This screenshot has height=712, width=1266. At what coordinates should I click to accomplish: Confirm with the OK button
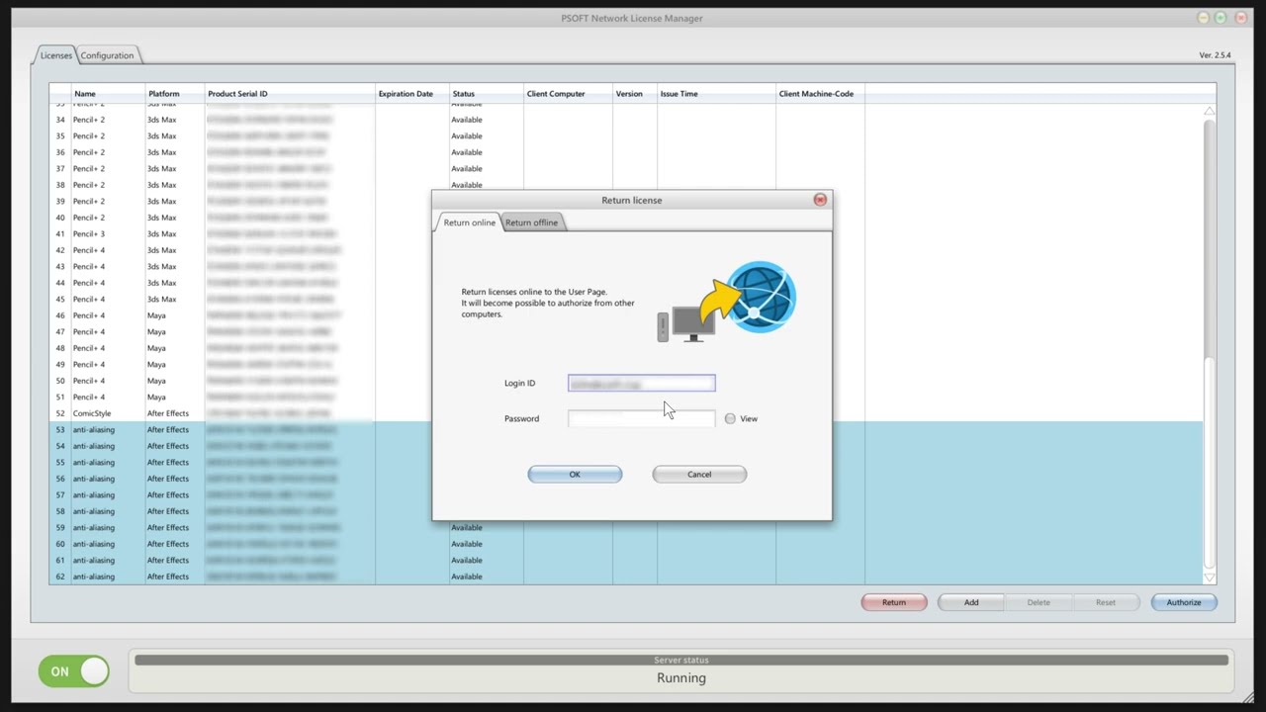pyautogui.click(x=575, y=475)
